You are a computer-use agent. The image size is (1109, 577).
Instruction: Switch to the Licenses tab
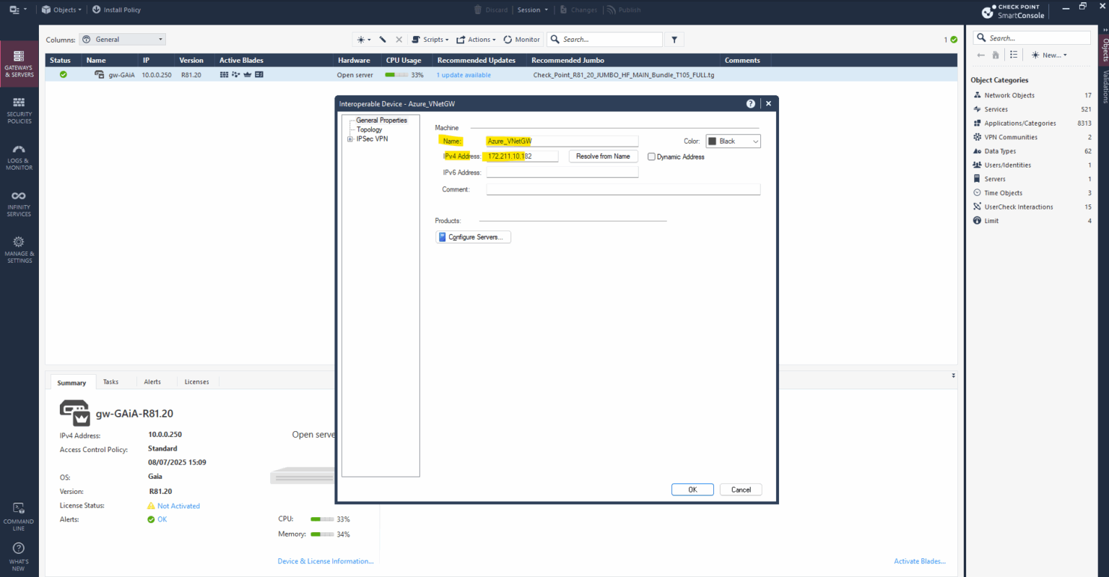point(196,381)
